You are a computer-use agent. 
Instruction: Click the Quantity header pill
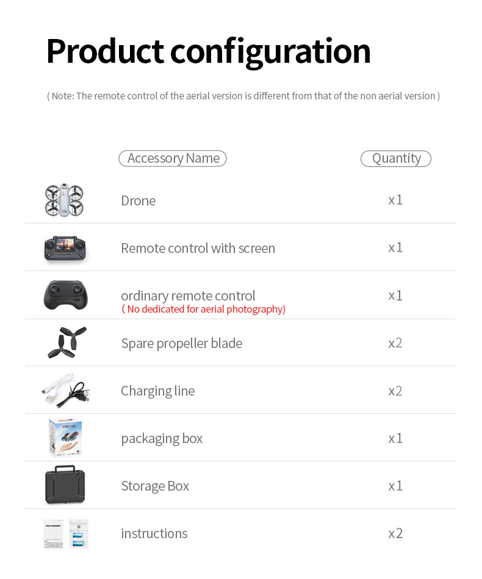coord(396,158)
